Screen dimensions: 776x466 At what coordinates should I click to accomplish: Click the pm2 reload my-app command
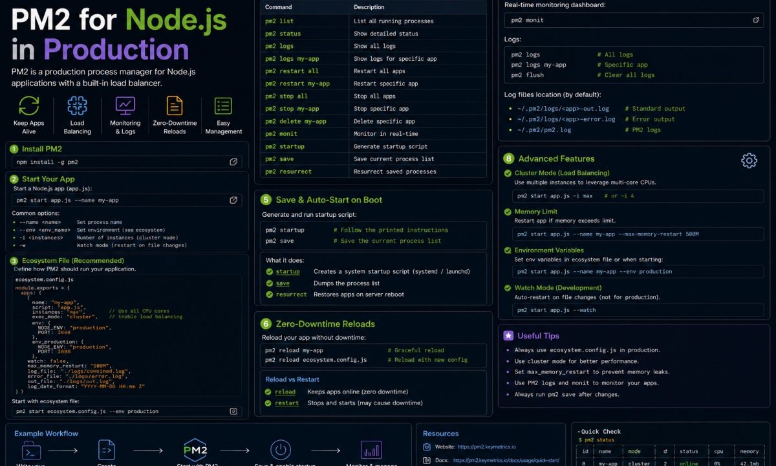(x=294, y=350)
